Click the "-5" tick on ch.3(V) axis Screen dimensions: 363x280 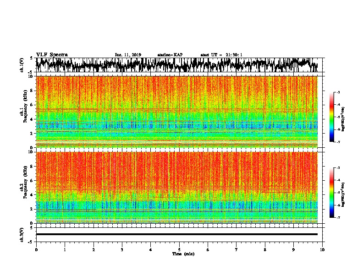click(x=31, y=242)
